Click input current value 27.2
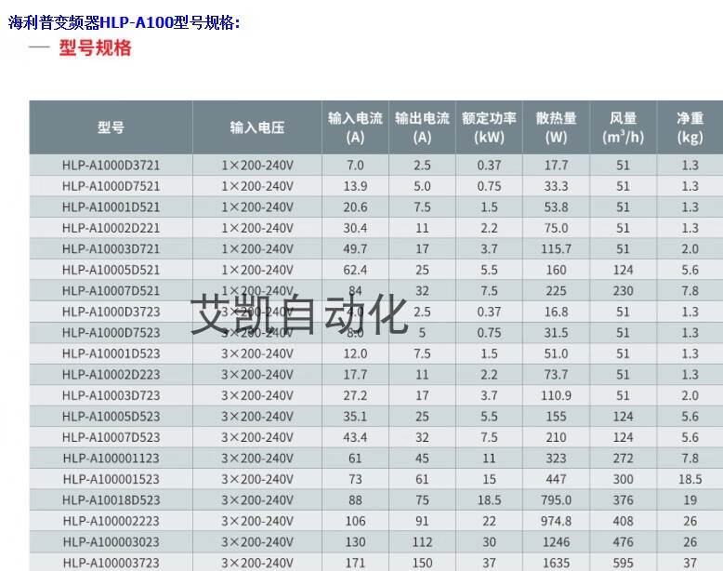The width and height of the screenshot is (723, 571). [355, 395]
